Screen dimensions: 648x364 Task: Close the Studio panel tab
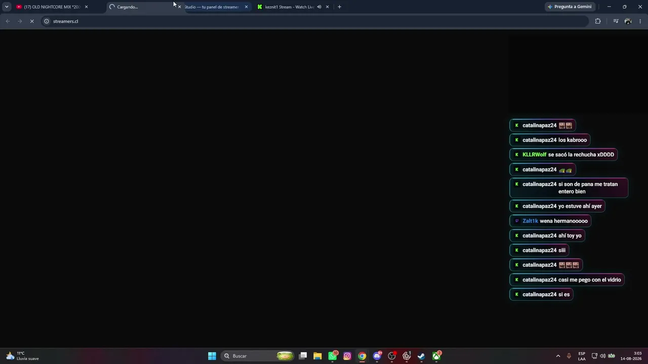point(246,7)
